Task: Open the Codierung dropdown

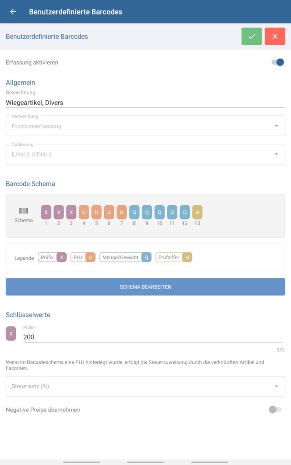Action: click(145, 154)
